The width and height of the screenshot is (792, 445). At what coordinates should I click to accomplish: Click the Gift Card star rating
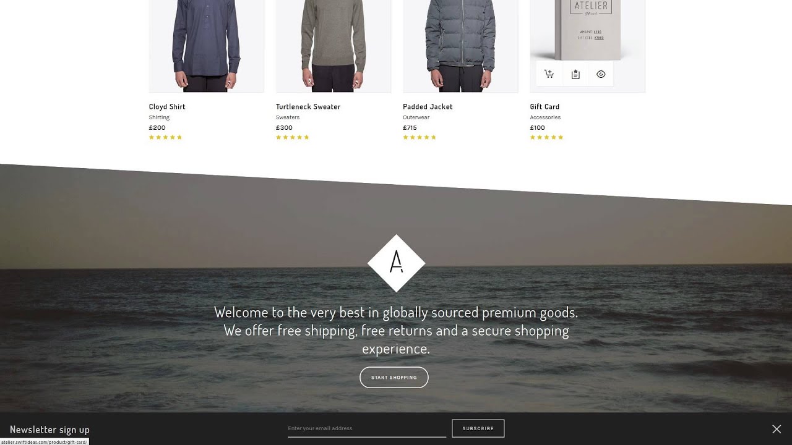547,137
